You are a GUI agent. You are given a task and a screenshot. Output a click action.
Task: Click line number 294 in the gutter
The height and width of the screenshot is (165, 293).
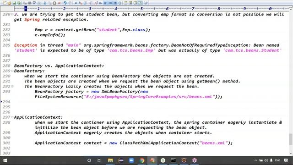coord(6,102)
